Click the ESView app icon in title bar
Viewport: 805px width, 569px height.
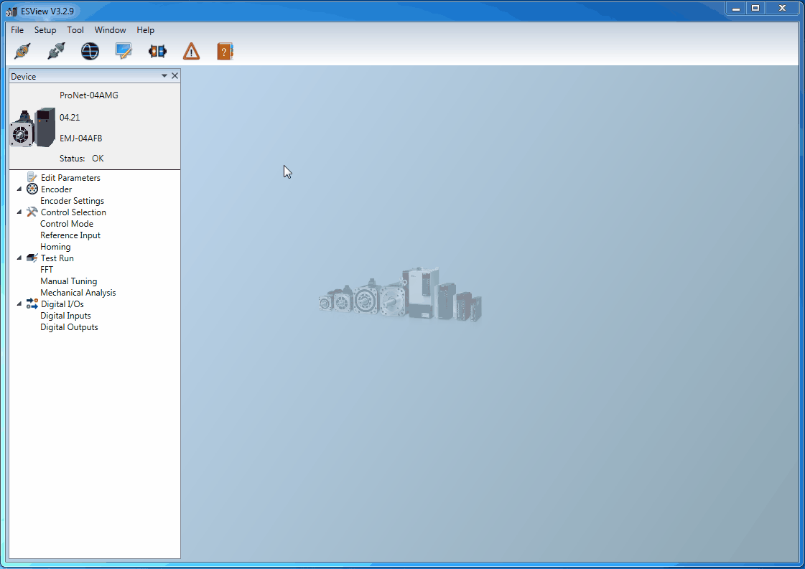(11, 11)
